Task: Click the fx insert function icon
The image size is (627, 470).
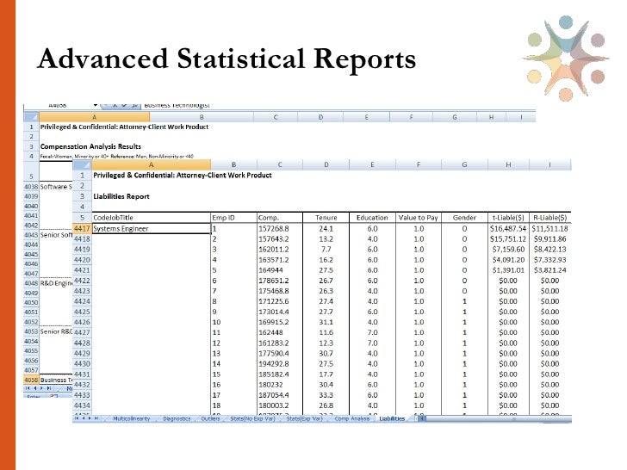Action: pyautogui.click(x=134, y=106)
